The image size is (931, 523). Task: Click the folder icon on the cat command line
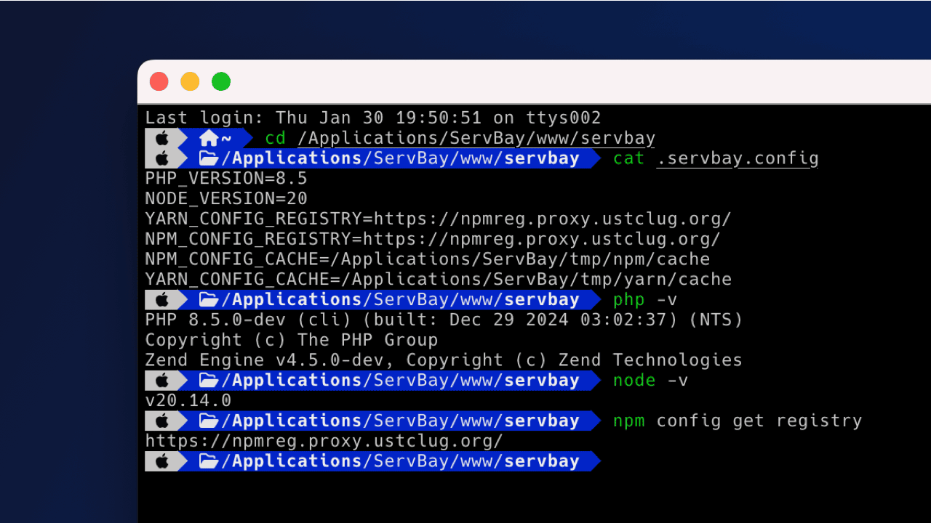click(x=209, y=158)
